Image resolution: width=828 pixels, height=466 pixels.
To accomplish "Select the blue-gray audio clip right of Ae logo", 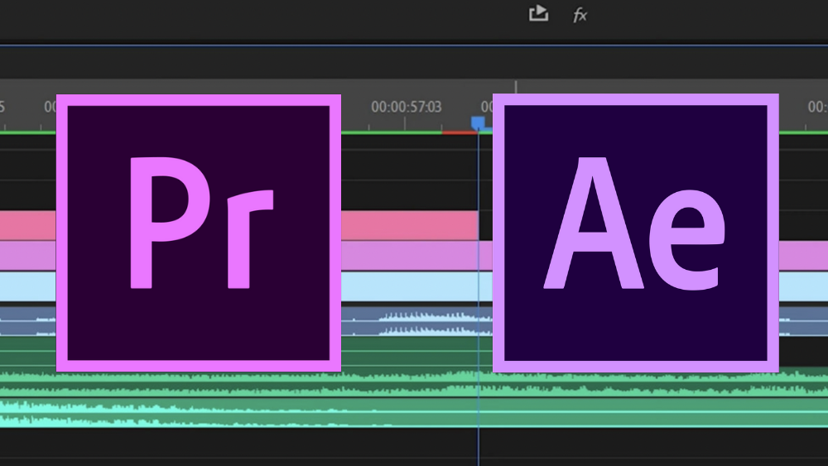I will tap(802, 321).
